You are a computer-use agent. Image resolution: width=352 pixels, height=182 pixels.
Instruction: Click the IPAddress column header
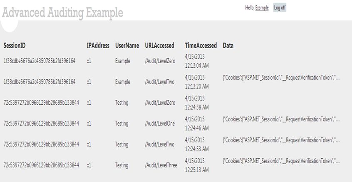(98, 45)
